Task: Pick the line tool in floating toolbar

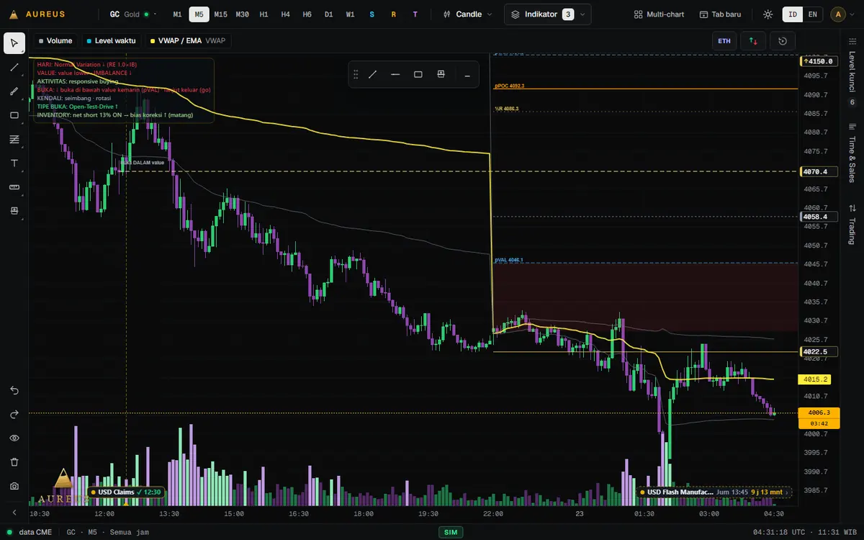Action: (373, 74)
